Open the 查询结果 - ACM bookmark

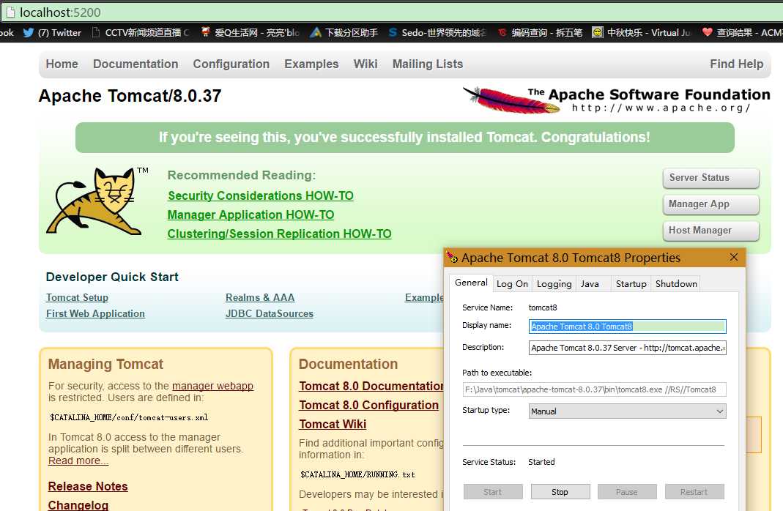(741, 32)
